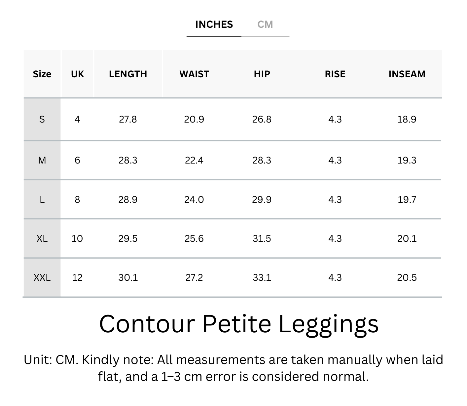Click the 20.9 waist value for size S
The height and width of the screenshot is (406, 467).
(194, 119)
